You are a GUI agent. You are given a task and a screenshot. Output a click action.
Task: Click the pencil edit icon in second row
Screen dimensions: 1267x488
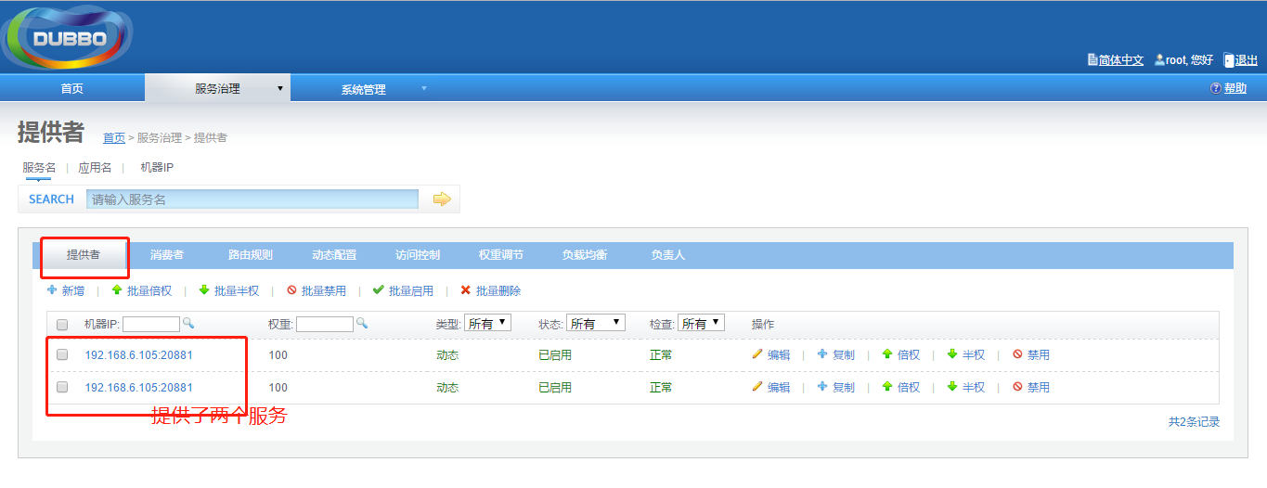click(x=757, y=387)
